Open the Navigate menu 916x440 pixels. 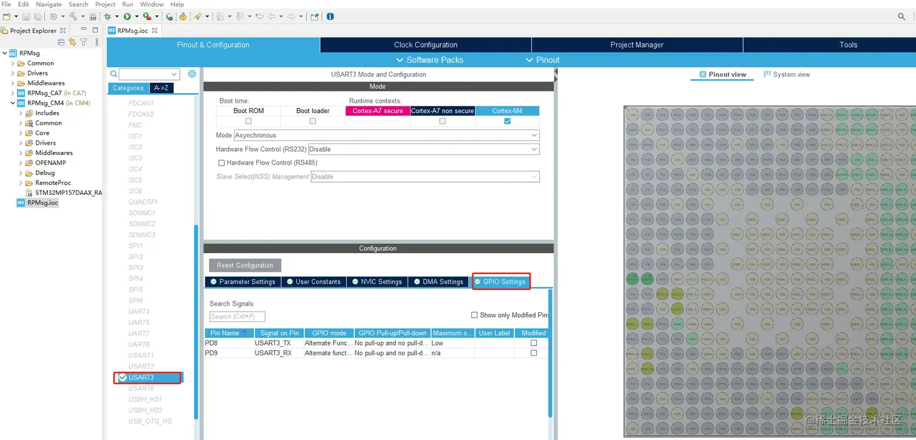(48, 4)
